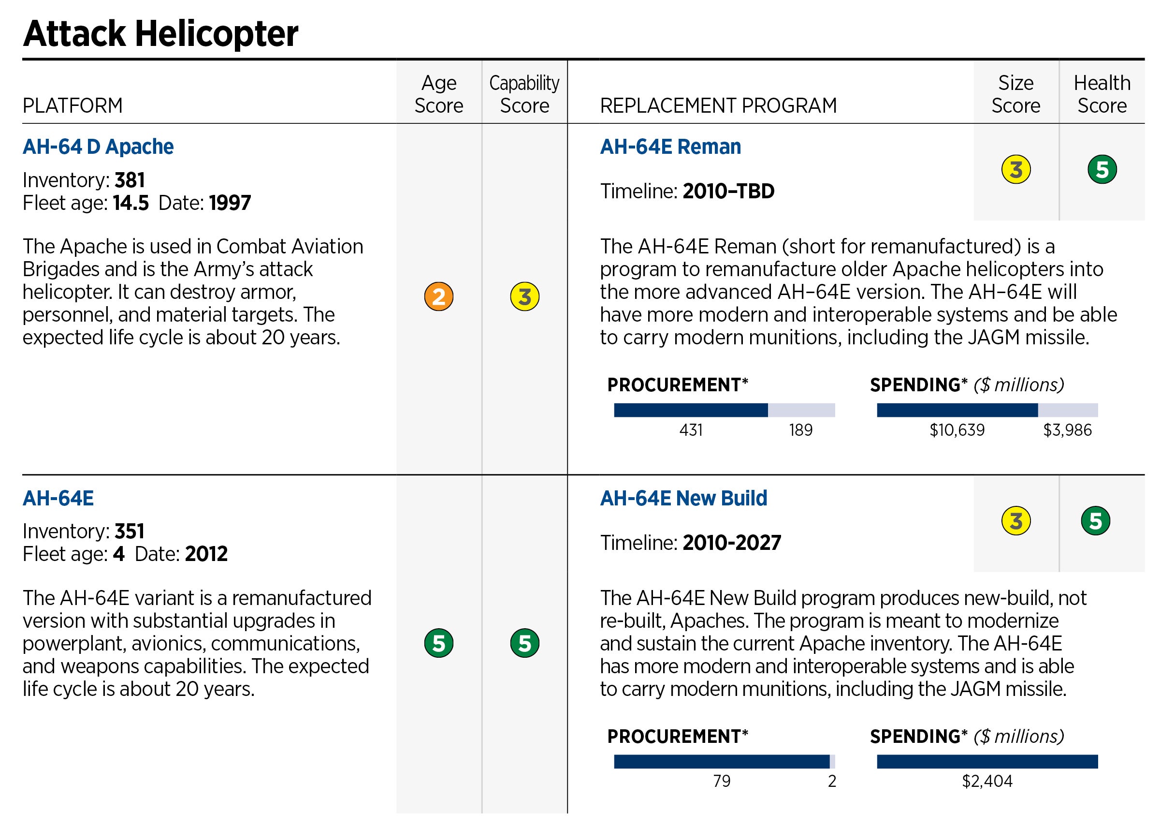Viewport: 1160px width, 827px height.
Task: Click the AH-64E New Build Size Score badge
Action: [x=1015, y=521]
